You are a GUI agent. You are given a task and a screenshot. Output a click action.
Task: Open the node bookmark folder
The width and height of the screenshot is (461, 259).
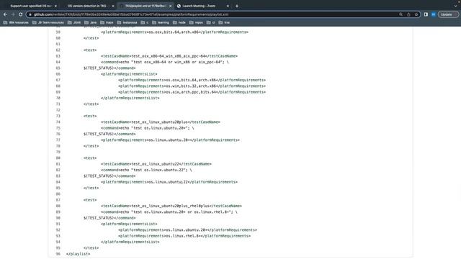[x=179, y=22]
